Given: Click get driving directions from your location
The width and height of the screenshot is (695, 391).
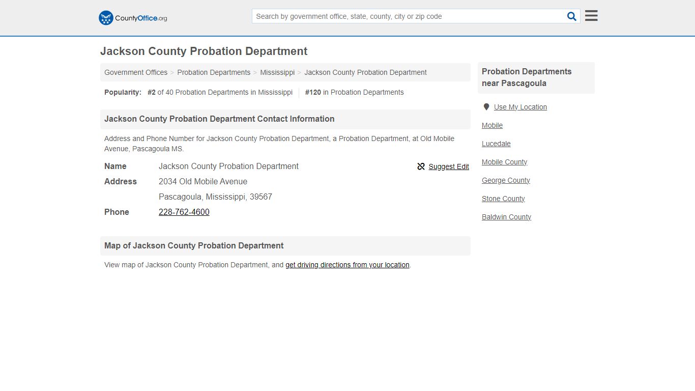Looking at the screenshot, I should [347, 265].
